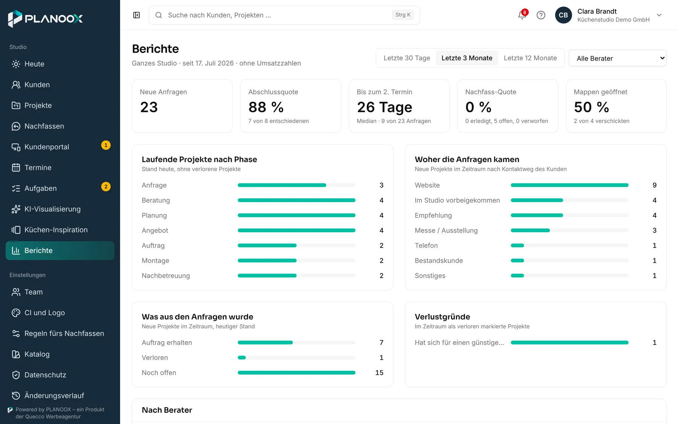Screen dimensions: 678x424
Task: Toggle the sidebar collapse icon
Action: 136,15
